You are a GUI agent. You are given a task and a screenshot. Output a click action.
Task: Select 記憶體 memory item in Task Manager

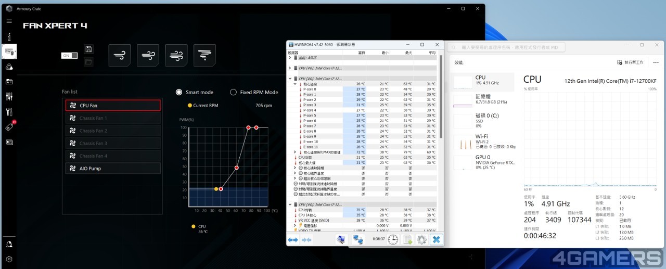482,100
